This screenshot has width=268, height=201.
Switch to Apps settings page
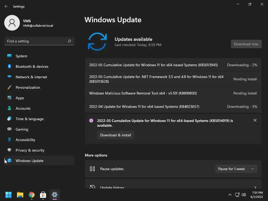[39, 98]
